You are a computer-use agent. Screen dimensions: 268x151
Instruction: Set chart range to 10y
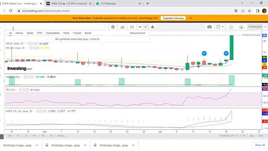pos(10,136)
